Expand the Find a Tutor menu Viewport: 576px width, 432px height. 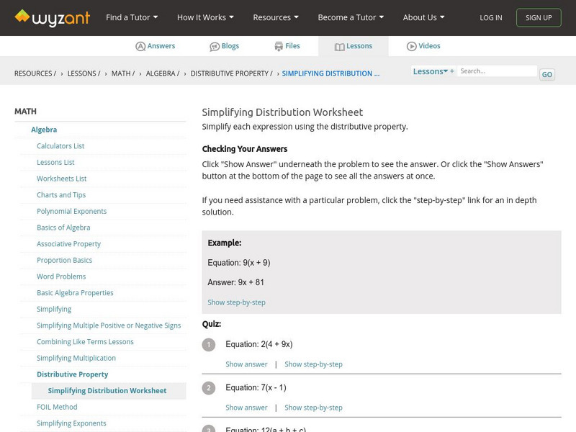[132, 17]
